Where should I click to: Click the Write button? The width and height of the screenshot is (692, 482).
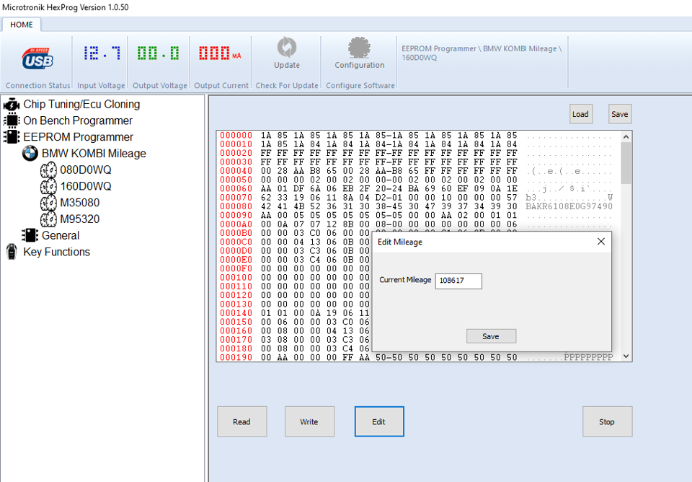(x=309, y=421)
